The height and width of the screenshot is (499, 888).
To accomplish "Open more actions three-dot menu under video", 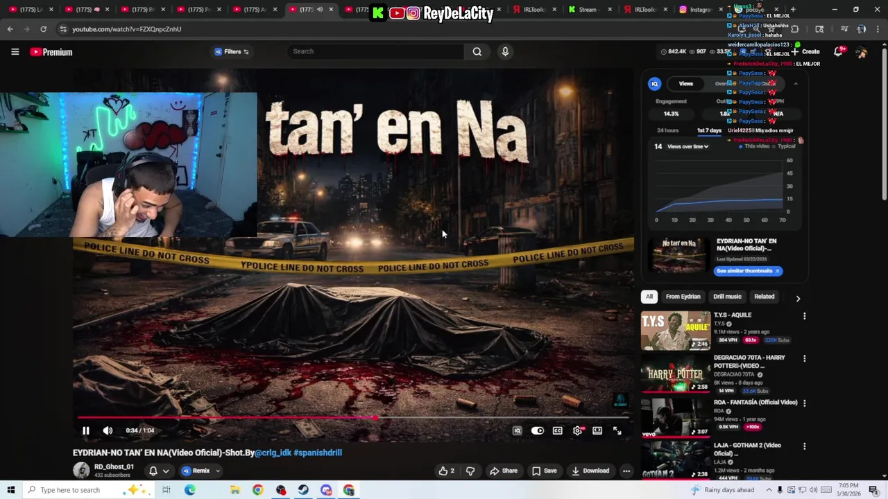I will 626,471.
